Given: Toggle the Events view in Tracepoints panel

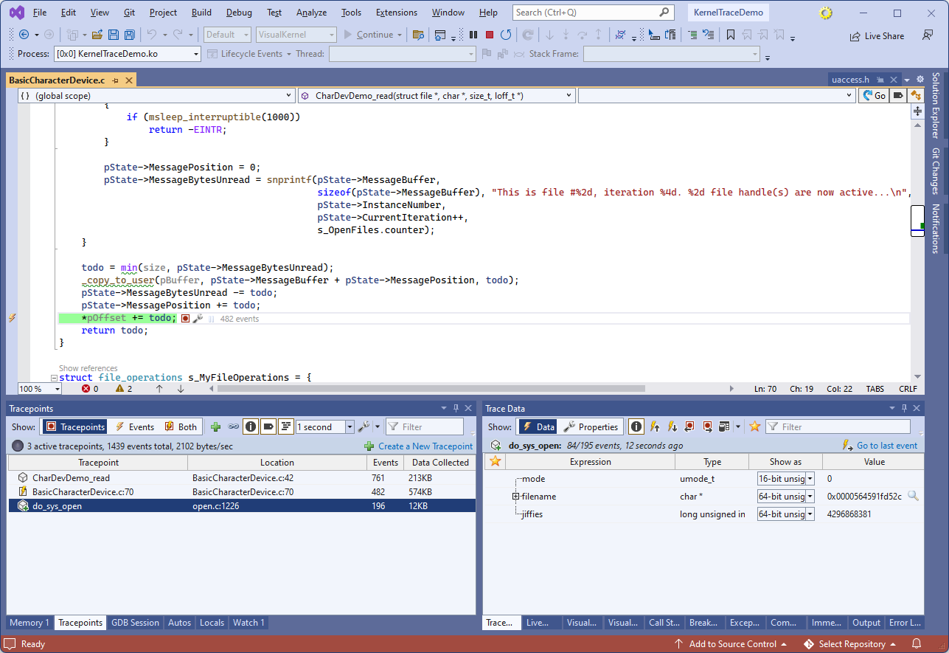Looking at the screenshot, I should coord(134,426).
